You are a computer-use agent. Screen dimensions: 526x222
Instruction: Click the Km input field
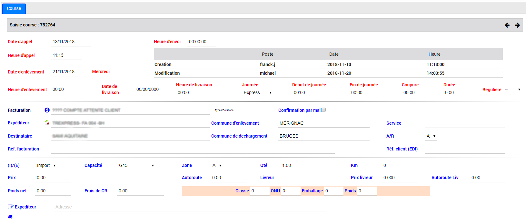pyautogui.click(x=397, y=166)
